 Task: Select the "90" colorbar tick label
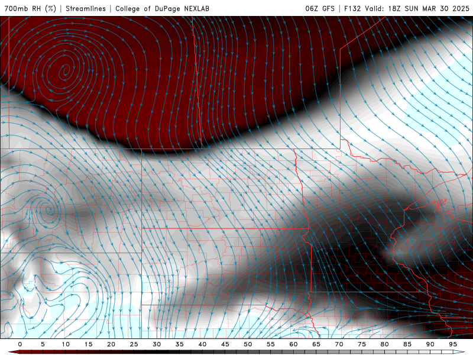(x=430, y=344)
